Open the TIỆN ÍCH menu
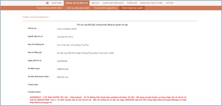This screenshot has height=106, width=222. coord(95,3)
